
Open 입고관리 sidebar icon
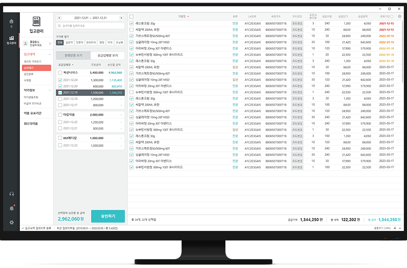12,40
